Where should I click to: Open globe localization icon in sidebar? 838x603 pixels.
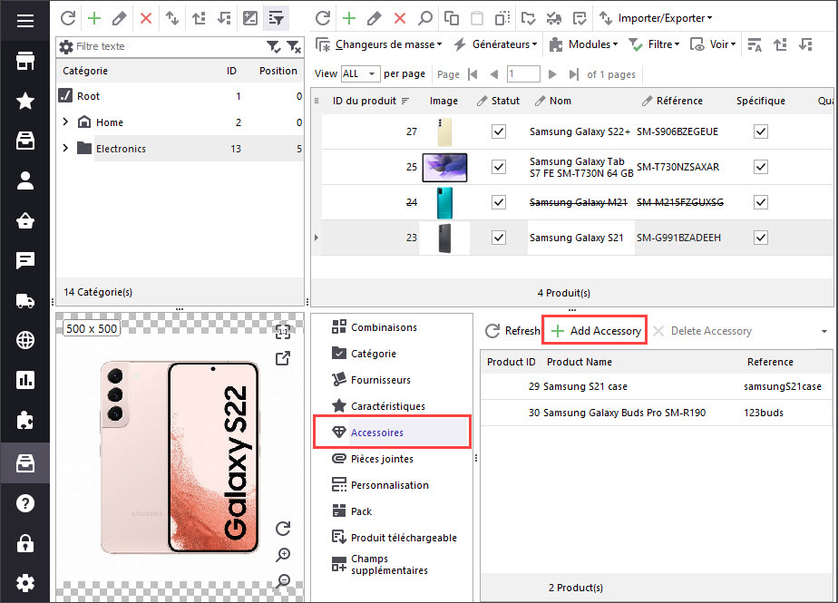tap(25, 340)
